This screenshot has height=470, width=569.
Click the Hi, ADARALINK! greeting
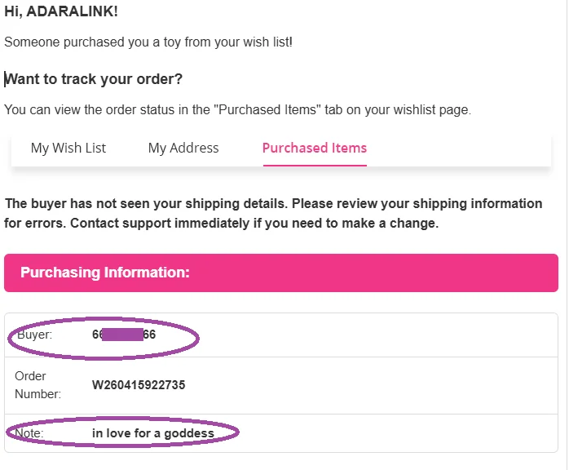pos(61,12)
